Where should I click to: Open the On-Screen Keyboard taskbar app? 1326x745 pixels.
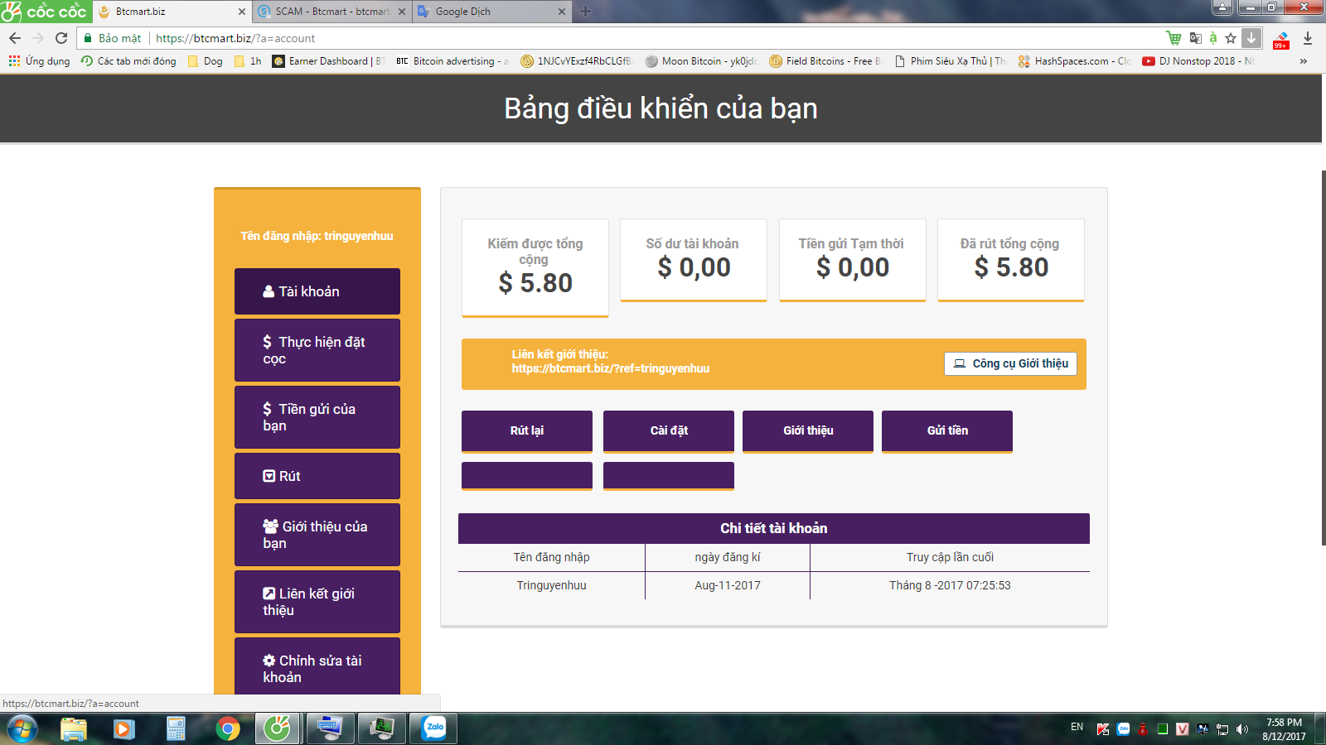click(330, 728)
